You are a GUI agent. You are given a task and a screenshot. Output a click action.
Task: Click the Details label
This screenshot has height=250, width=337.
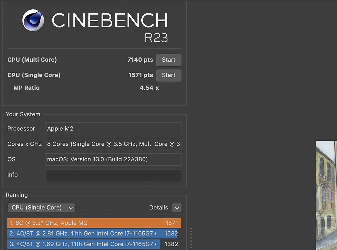point(158,208)
